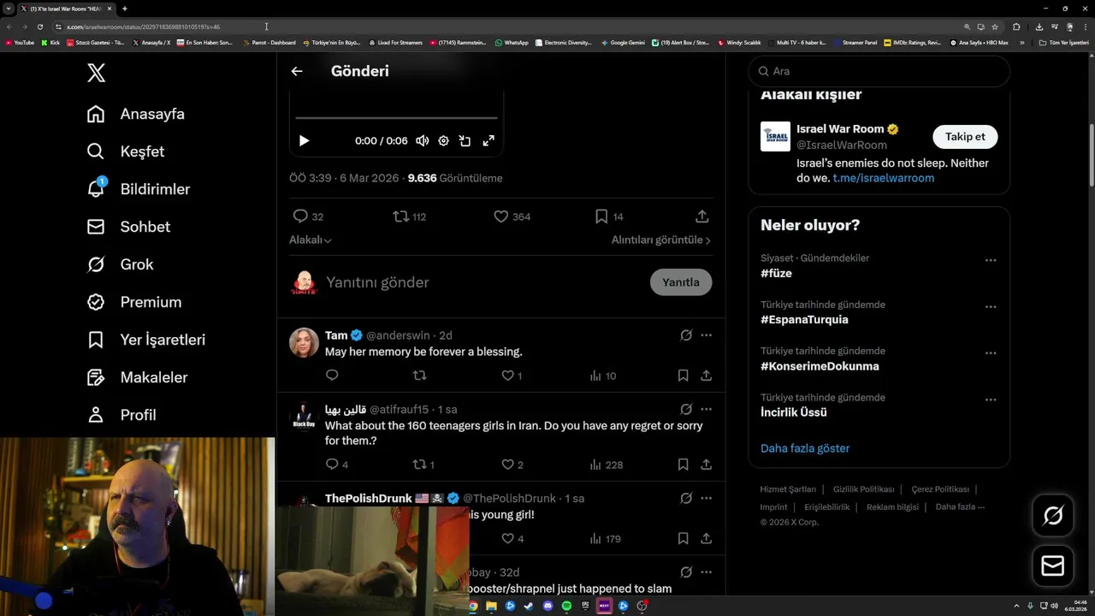Open Grok action on ThePolishDrunk reply
This screenshot has height=616, width=1095.
coord(686,499)
